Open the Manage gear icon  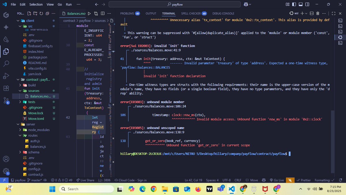[6, 171]
